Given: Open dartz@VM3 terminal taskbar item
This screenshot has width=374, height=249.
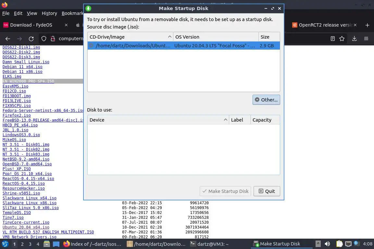Looking at the screenshot, I should [209, 244].
